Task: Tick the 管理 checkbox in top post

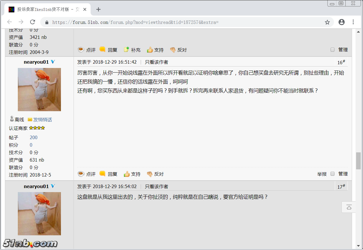Action: (333, 50)
